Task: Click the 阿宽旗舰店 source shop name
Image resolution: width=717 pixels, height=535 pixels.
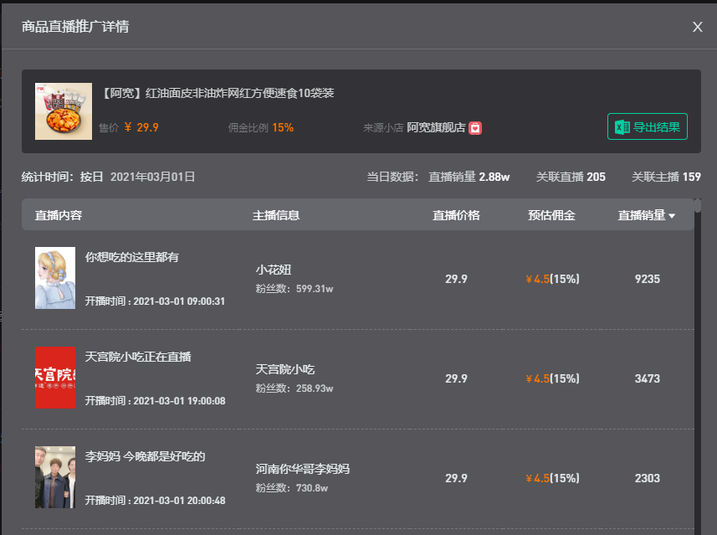Action: (x=436, y=128)
